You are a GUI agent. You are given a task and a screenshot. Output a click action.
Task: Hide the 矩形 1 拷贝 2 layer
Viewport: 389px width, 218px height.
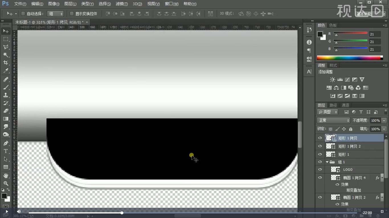point(320,146)
